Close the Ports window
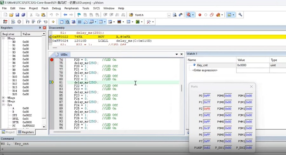Image resolution: width=286 pixels, height=155 pixels. pyautogui.click(x=251, y=86)
